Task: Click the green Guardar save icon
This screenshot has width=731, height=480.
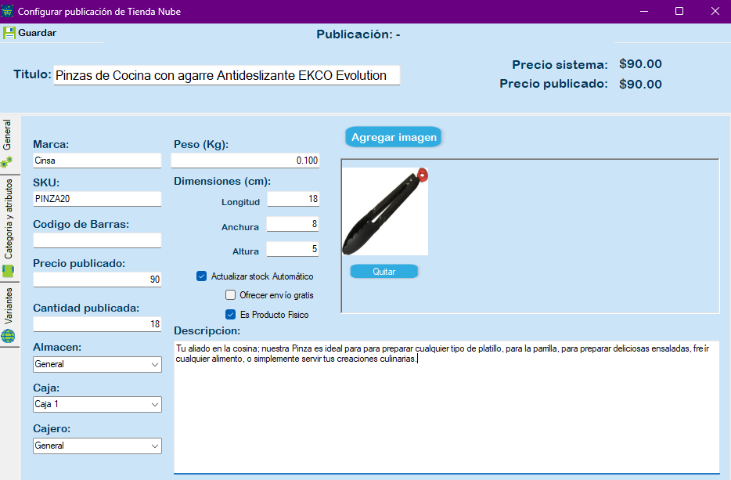Action: point(9,33)
